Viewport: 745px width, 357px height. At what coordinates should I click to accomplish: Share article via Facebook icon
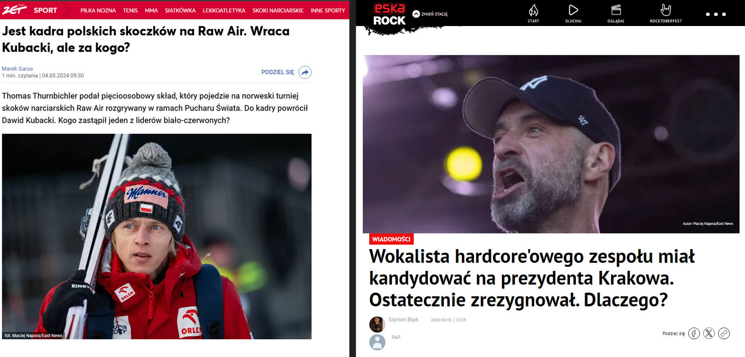pos(694,333)
